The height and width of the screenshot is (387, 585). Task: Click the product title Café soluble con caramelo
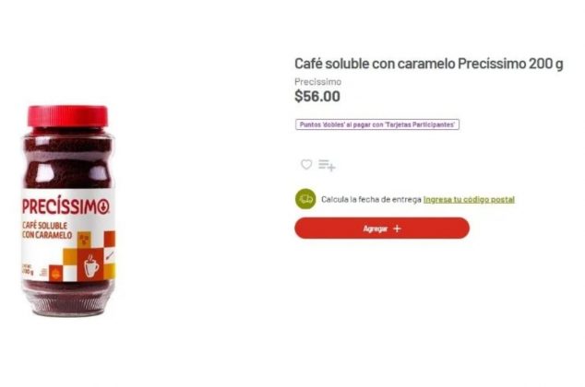tap(429, 64)
